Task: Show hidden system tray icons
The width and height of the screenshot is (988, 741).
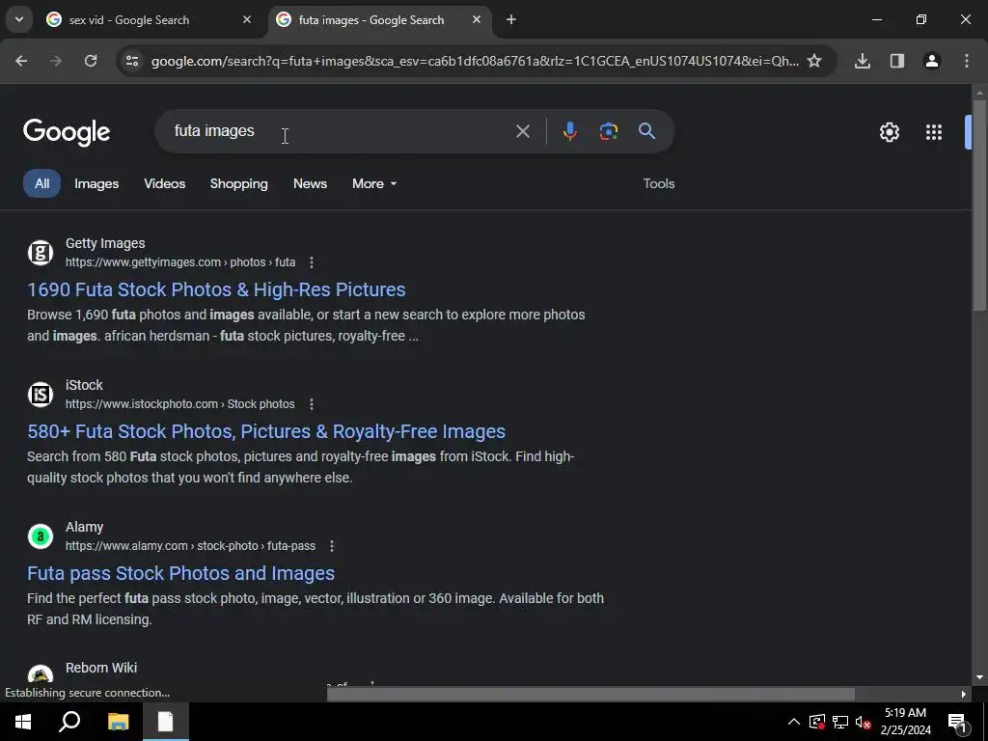Action: coord(793,722)
